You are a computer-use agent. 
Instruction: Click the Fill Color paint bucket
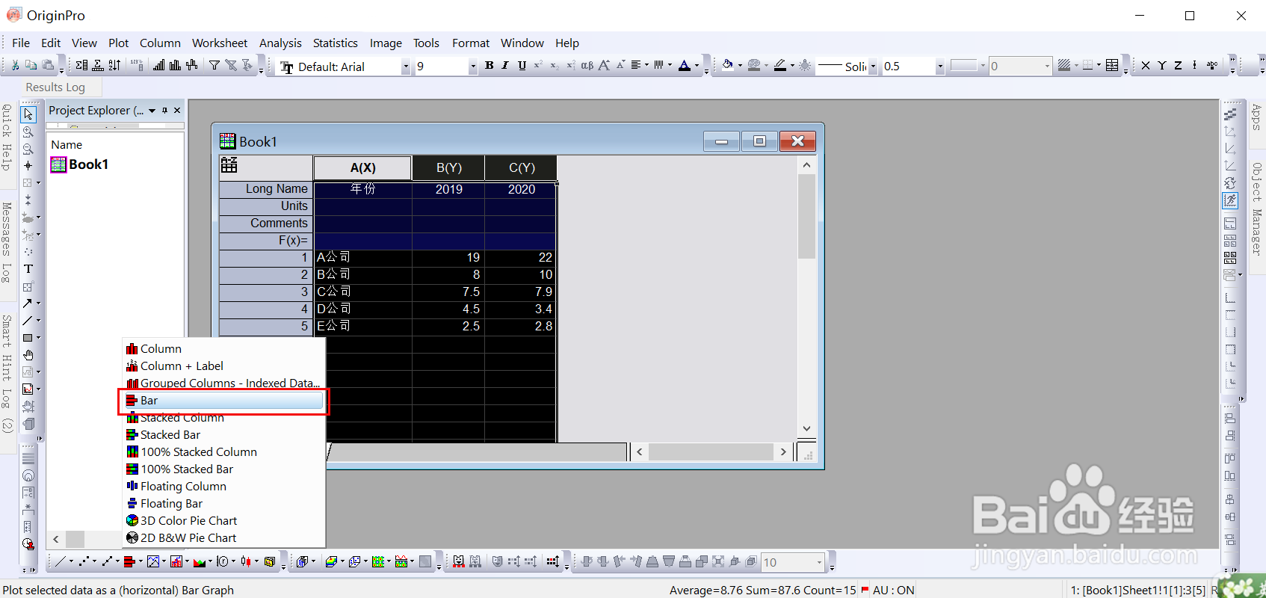click(727, 66)
